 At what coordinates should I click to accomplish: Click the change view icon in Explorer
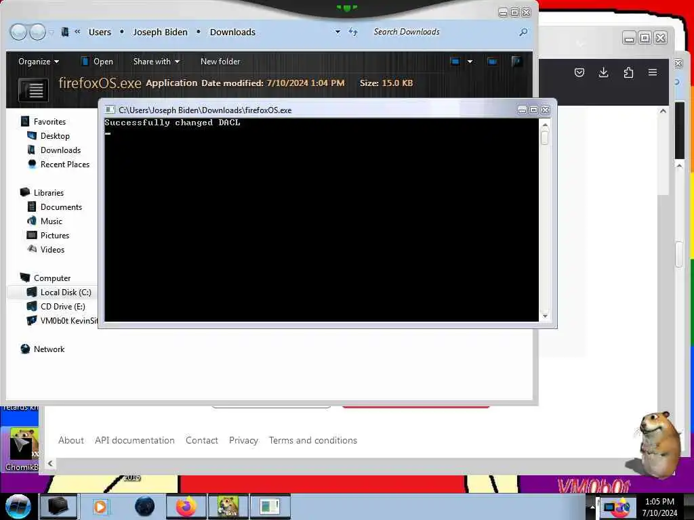pyautogui.click(x=455, y=62)
